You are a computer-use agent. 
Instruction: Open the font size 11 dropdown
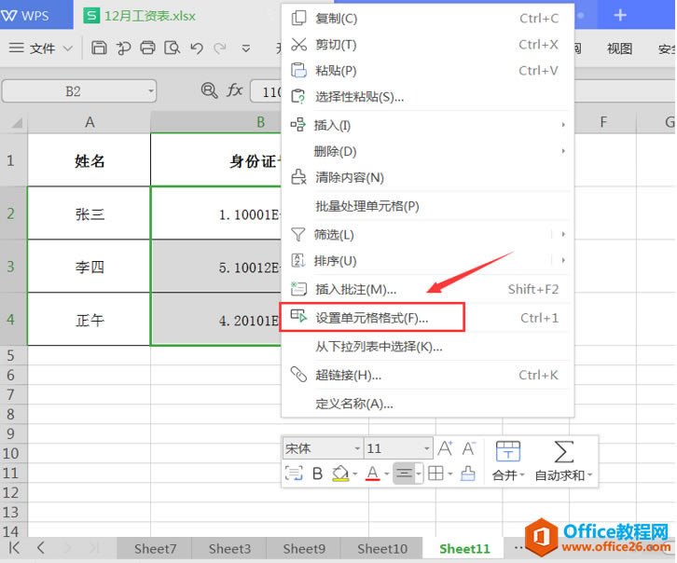tap(426, 448)
